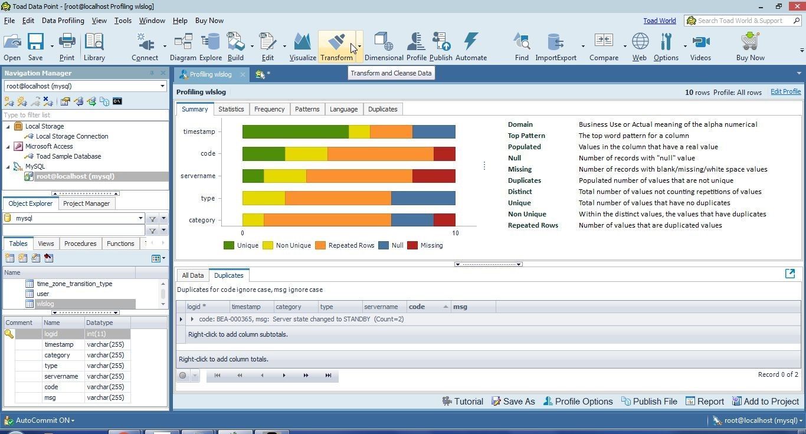806x434 pixels.
Task: Click the Edit Profile link
Action: (x=785, y=91)
